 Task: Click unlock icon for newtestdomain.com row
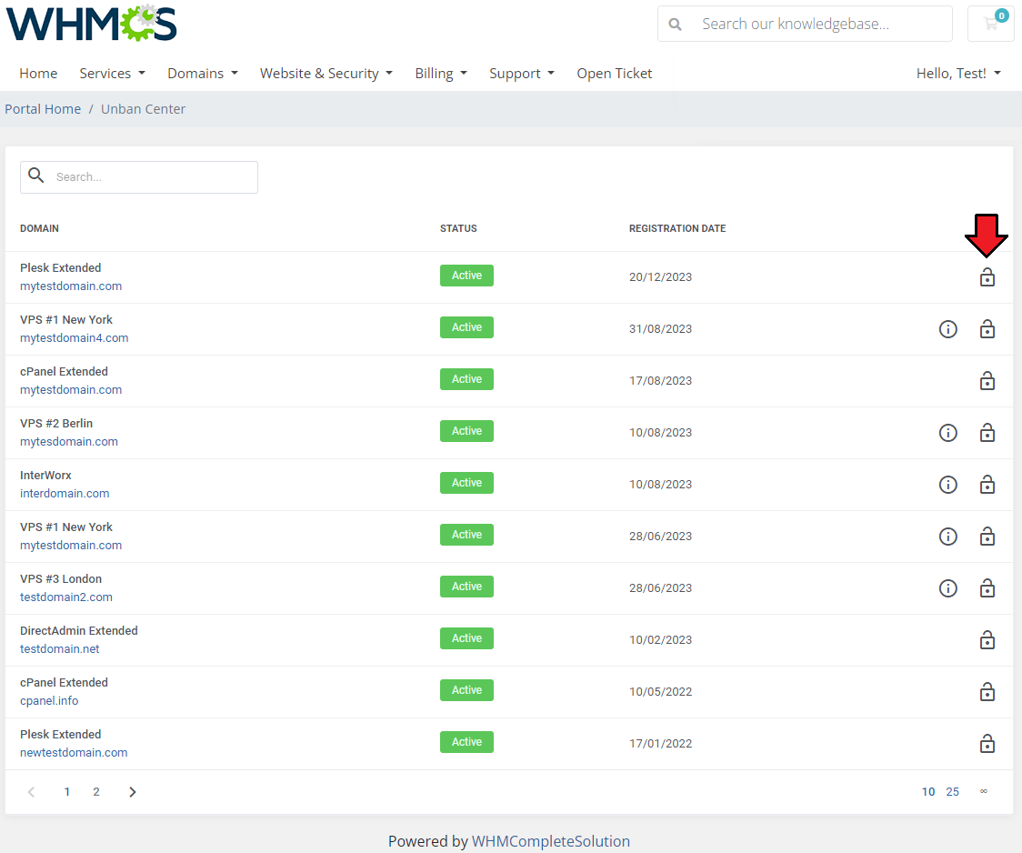(987, 744)
